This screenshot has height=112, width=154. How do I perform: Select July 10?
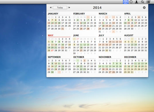pos(110,42)
